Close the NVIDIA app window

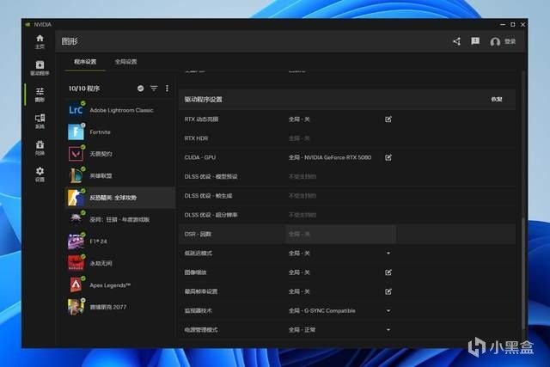(x=522, y=25)
